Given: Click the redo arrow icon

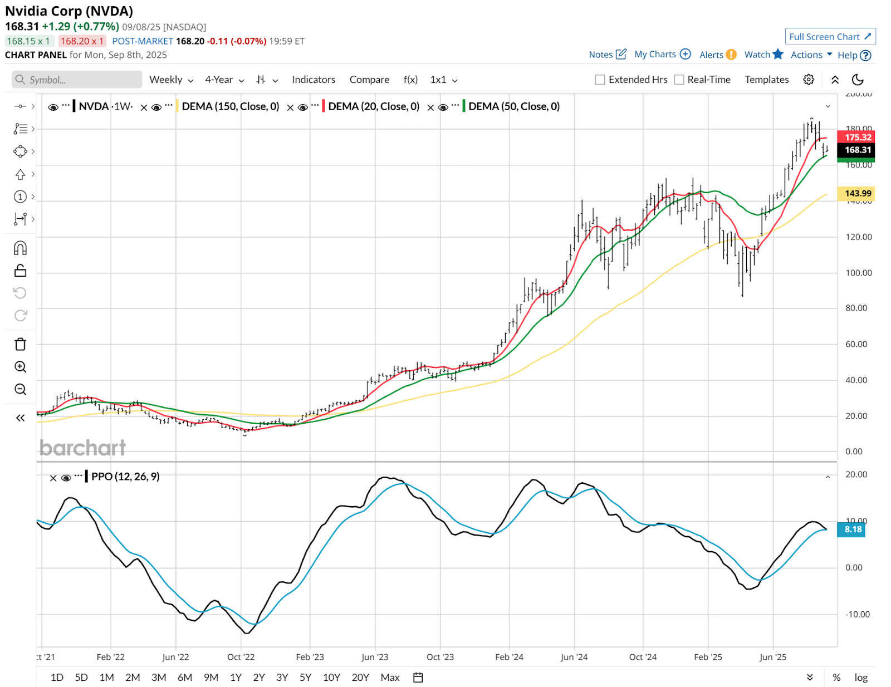Looking at the screenshot, I should tap(20, 316).
